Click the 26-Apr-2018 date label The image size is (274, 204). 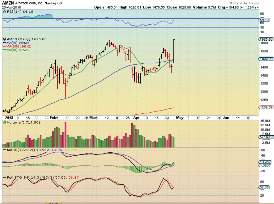[x=12, y=7]
